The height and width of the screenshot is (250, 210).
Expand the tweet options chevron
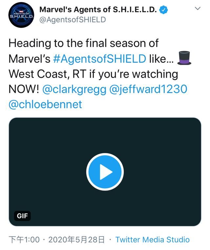click(x=198, y=9)
